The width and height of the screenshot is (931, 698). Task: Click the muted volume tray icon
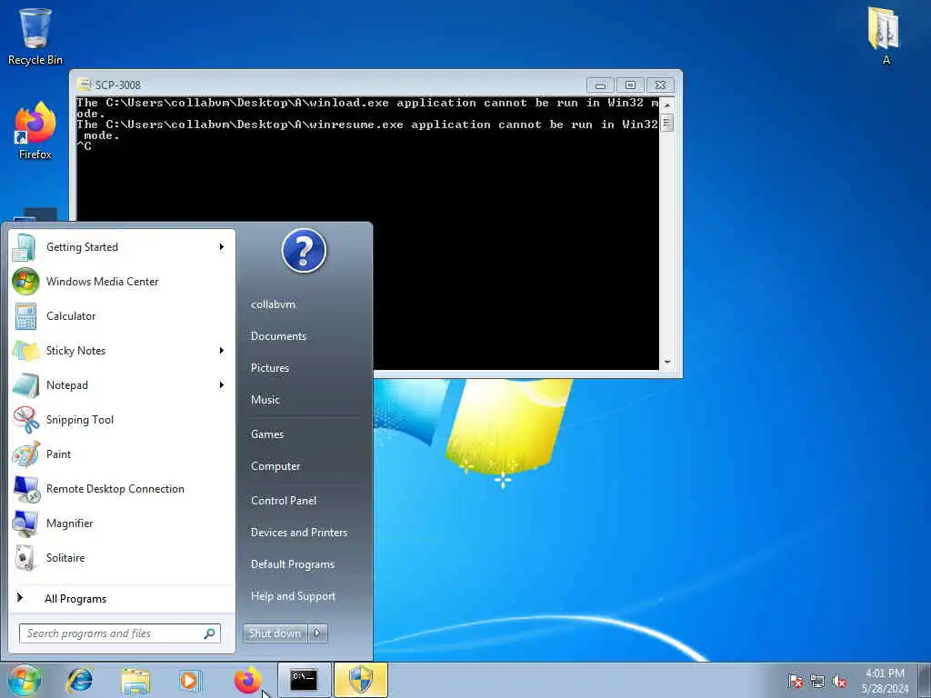pyautogui.click(x=839, y=681)
